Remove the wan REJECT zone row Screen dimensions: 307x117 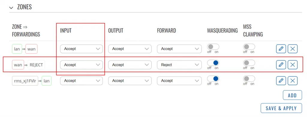pyautogui.click(x=293, y=65)
